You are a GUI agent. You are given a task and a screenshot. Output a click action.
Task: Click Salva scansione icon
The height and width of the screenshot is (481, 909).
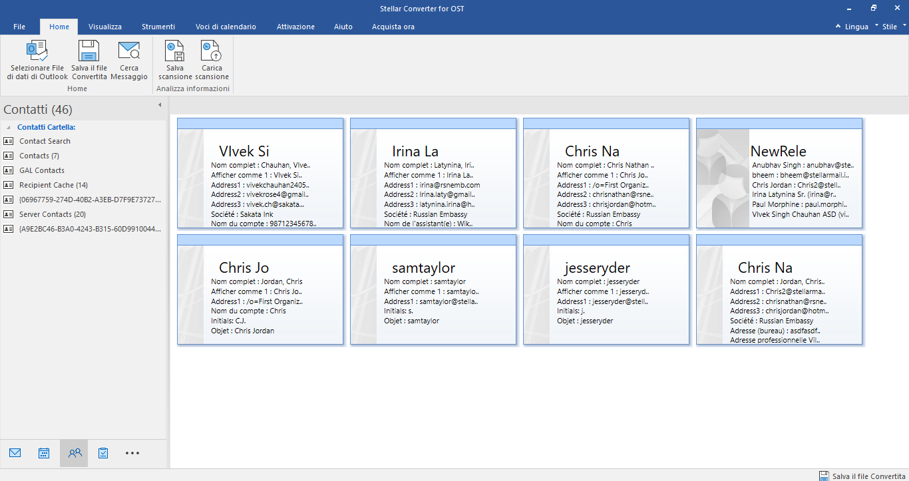[175, 51]
